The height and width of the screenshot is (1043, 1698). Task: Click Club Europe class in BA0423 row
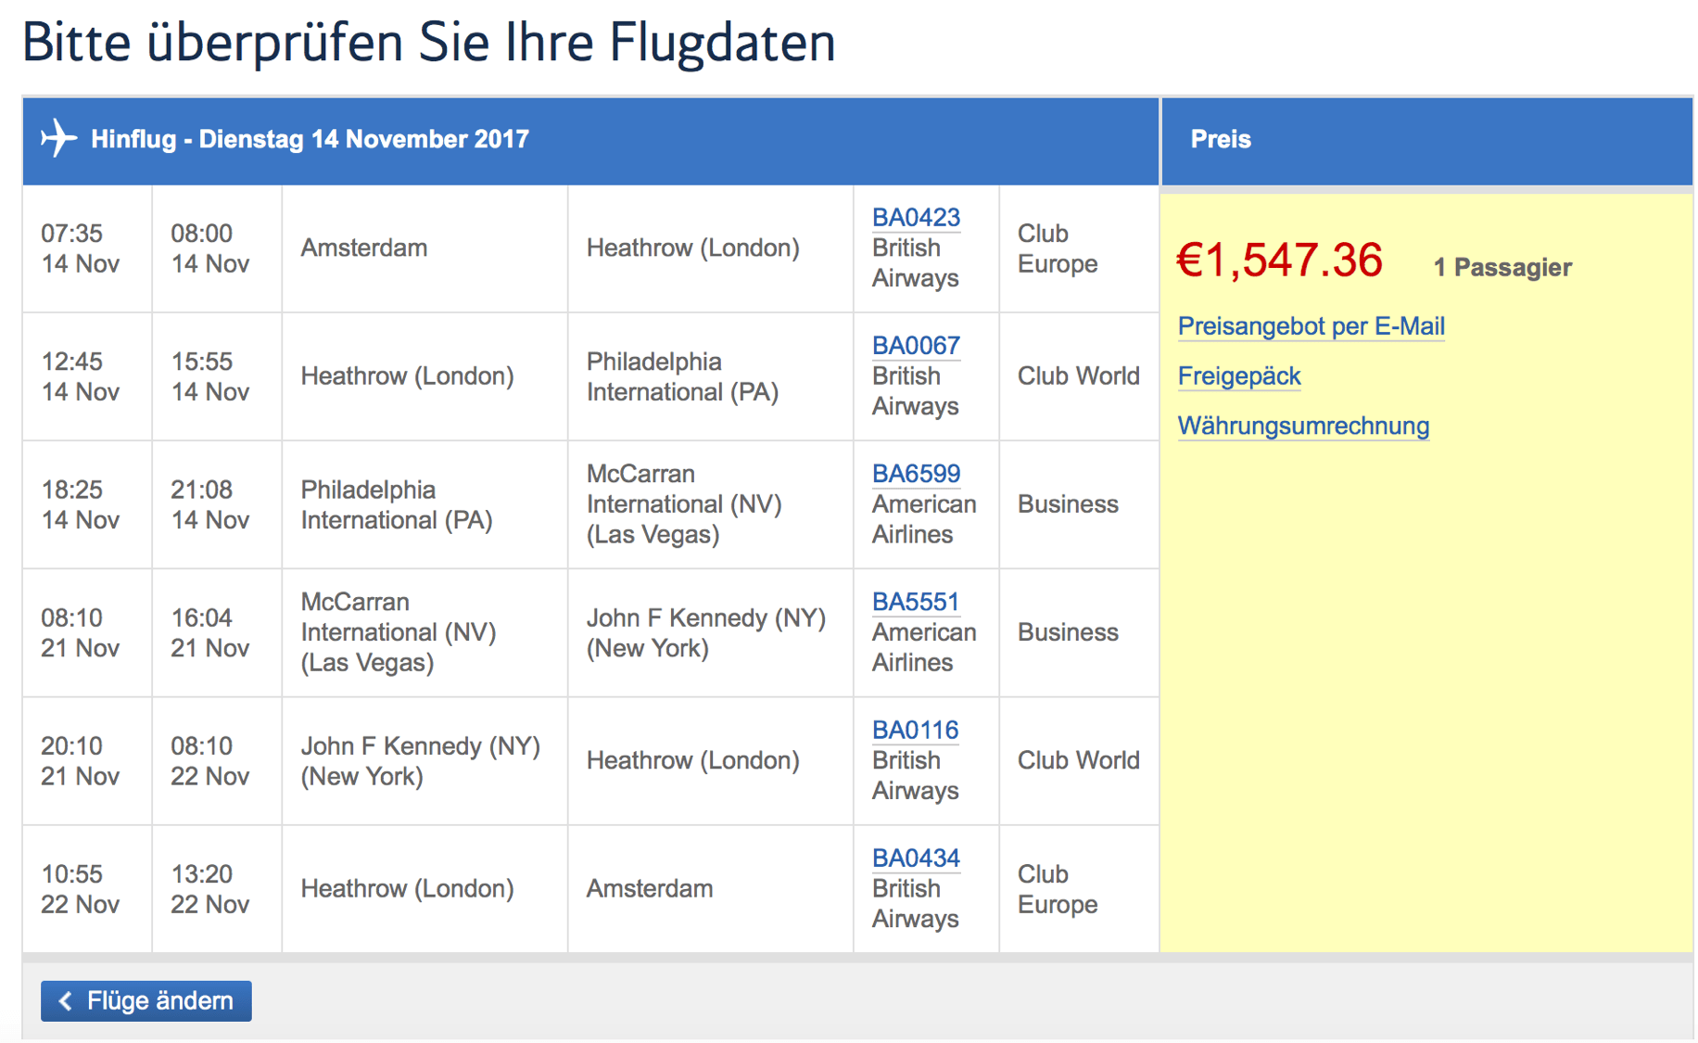[1058, 248]
